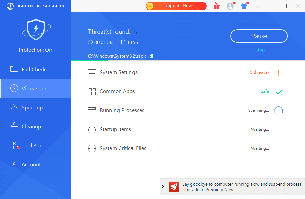
Task: Open the Tool Box section
Action: point(36,145)
